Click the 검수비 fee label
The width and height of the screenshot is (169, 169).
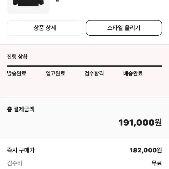click(x=15, y=163)
